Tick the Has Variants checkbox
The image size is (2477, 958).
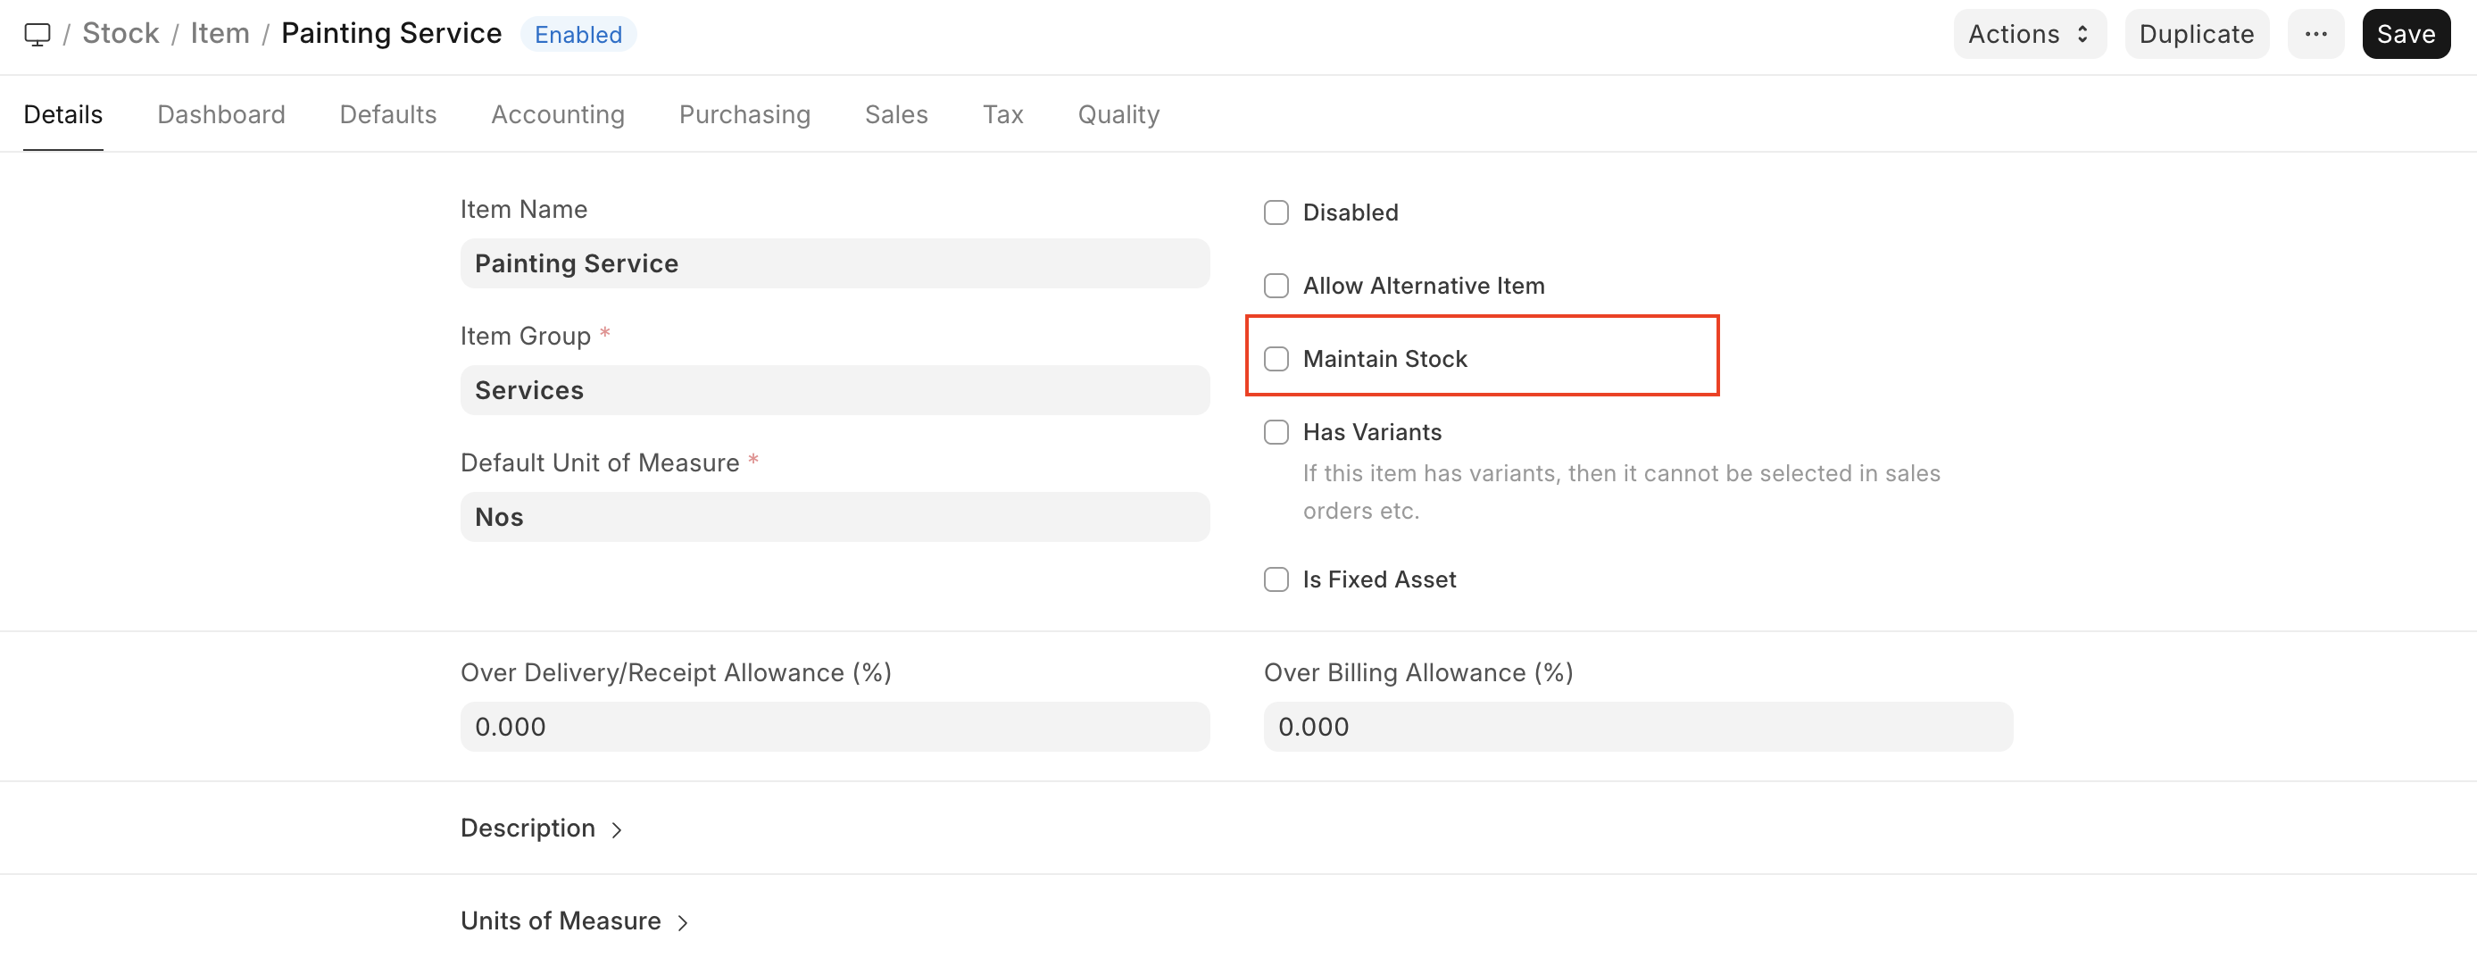1276,432
